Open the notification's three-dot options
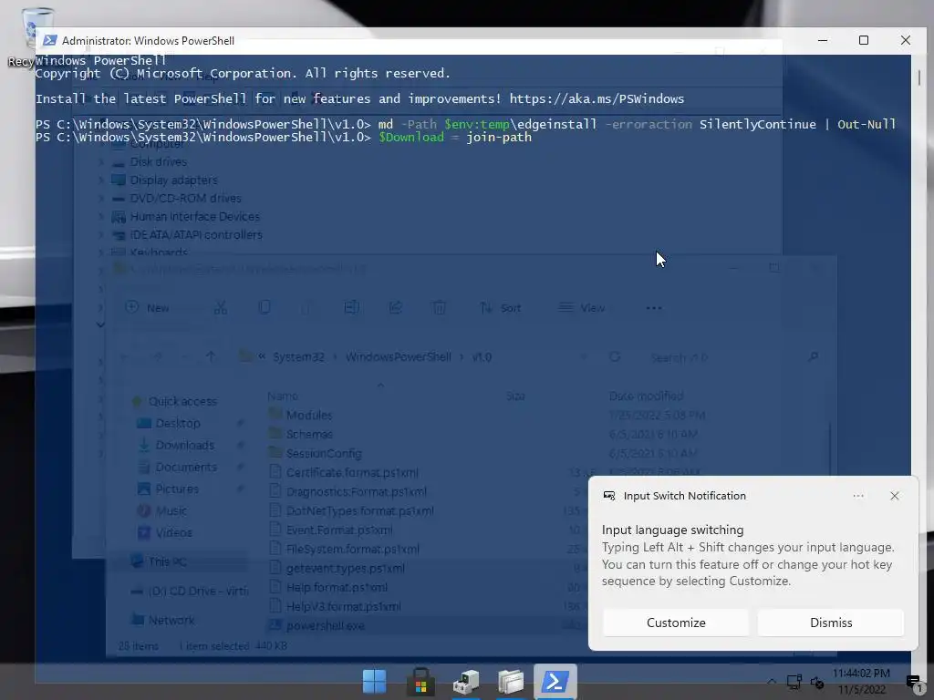Viewport: 934px width, 700px height. (x=858, y=496)
